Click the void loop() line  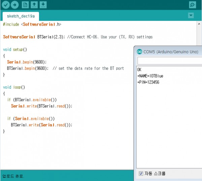[14, 87]
